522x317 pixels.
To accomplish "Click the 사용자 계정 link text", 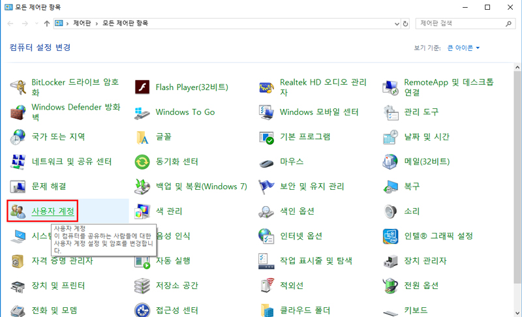I will pyautogui.click(x=53, y=211).
